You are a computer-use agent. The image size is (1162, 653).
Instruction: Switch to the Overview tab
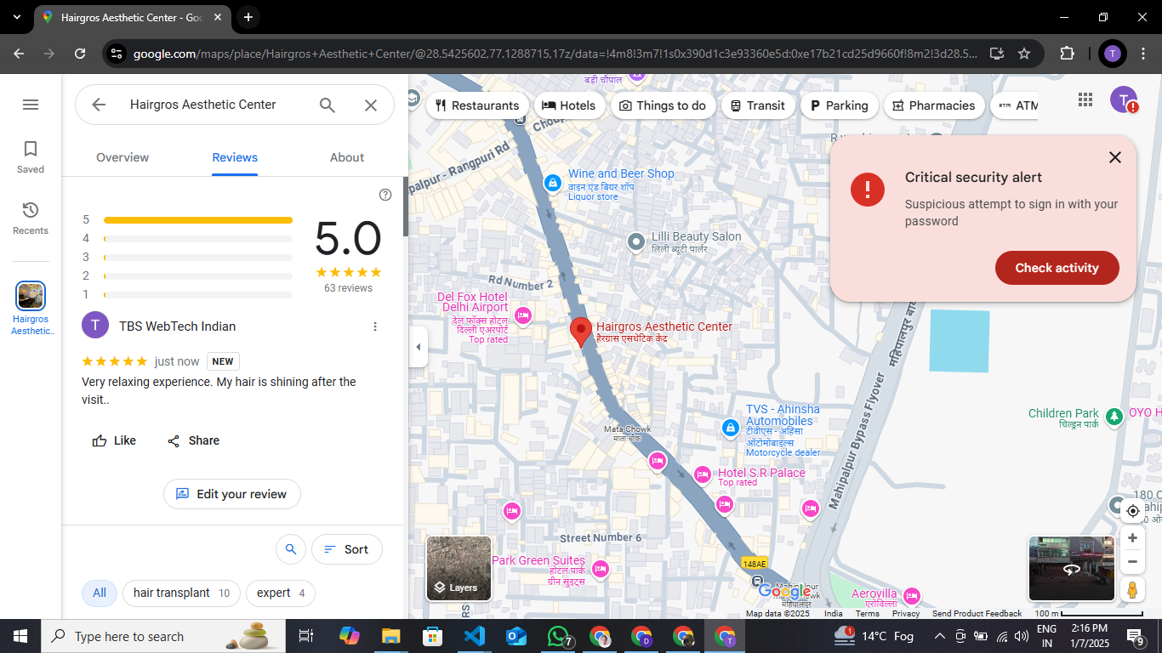122,157
